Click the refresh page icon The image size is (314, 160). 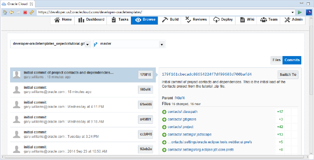[x=31, y=12]
